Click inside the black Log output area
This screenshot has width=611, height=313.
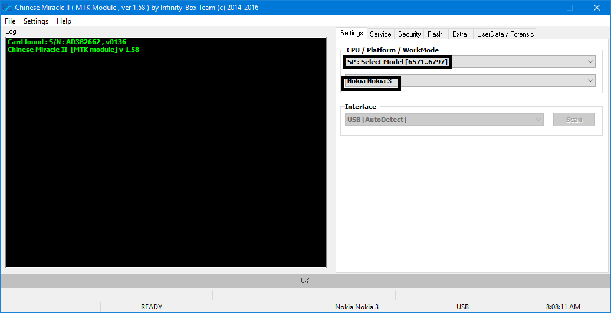pyautogui.click(x=166, y=152)
